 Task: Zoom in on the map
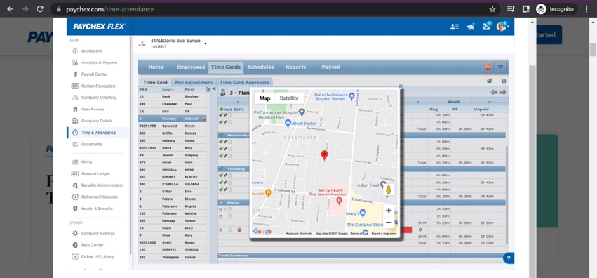(x=389, y=211)
